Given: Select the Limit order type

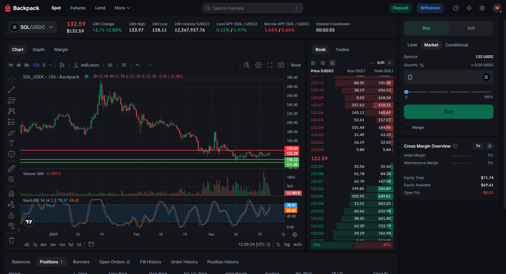Looking at the screenshot, I should point(412,45).
